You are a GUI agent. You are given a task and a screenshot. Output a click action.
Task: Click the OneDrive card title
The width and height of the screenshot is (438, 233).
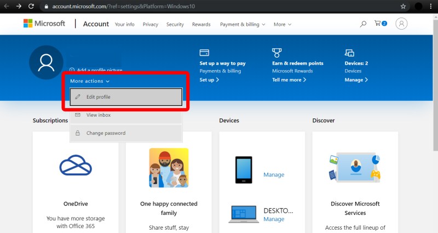[x=76, y=203]
